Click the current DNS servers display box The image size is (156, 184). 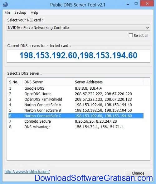tap(78, 56)
